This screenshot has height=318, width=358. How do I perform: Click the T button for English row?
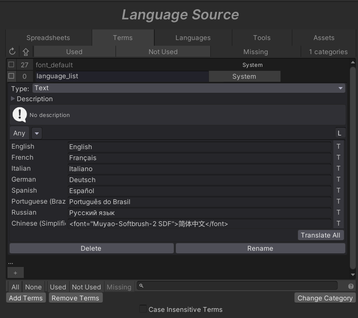click(339, 146)
